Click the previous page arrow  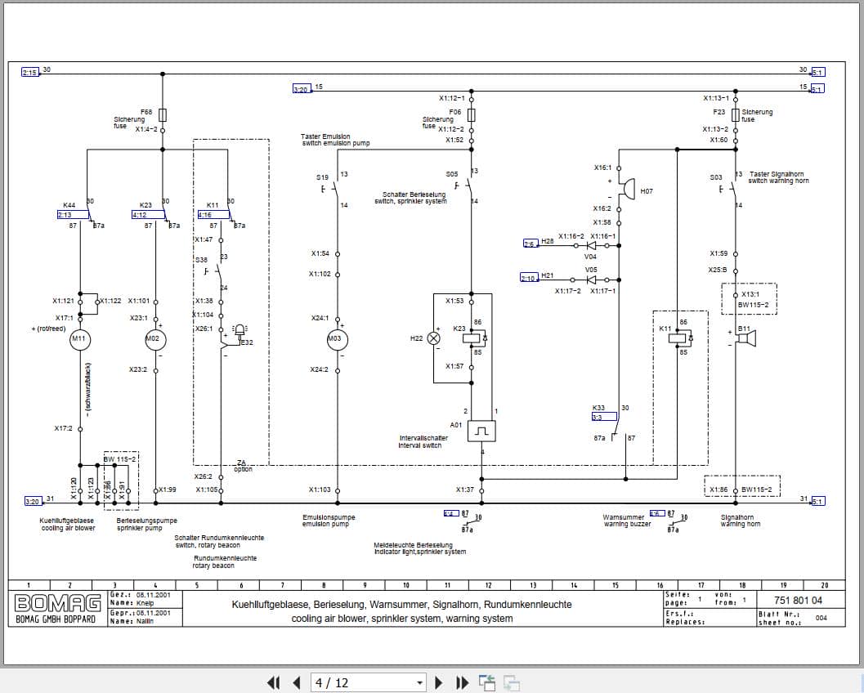tap(296, 682)
